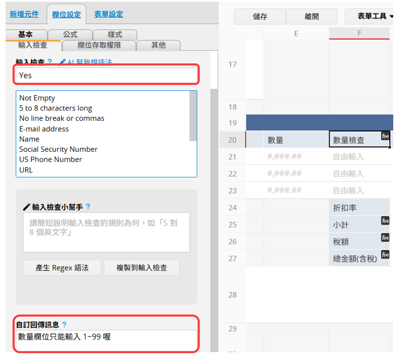Switch to the 樣式 sub-tab
The height and width of the screenshot is (357, 395).
click(115, 34)
